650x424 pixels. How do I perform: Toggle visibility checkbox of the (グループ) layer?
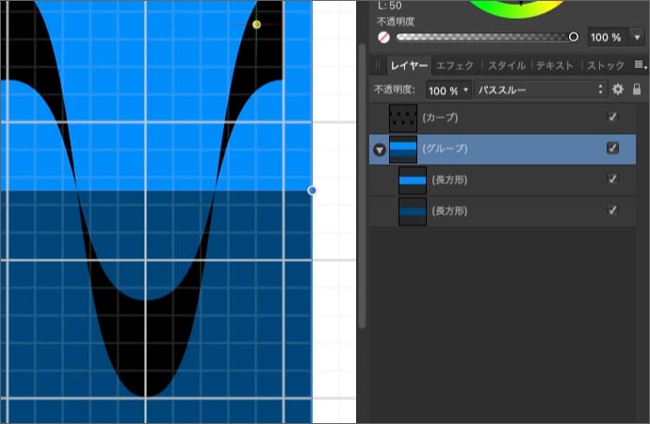612,148
